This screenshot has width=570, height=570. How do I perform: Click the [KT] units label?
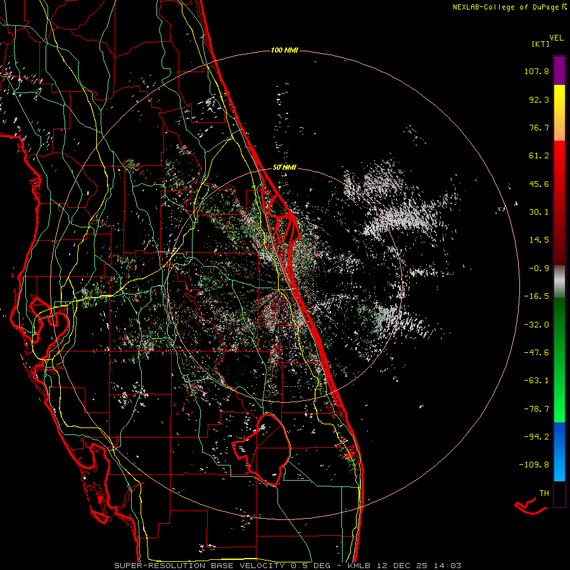540,44
